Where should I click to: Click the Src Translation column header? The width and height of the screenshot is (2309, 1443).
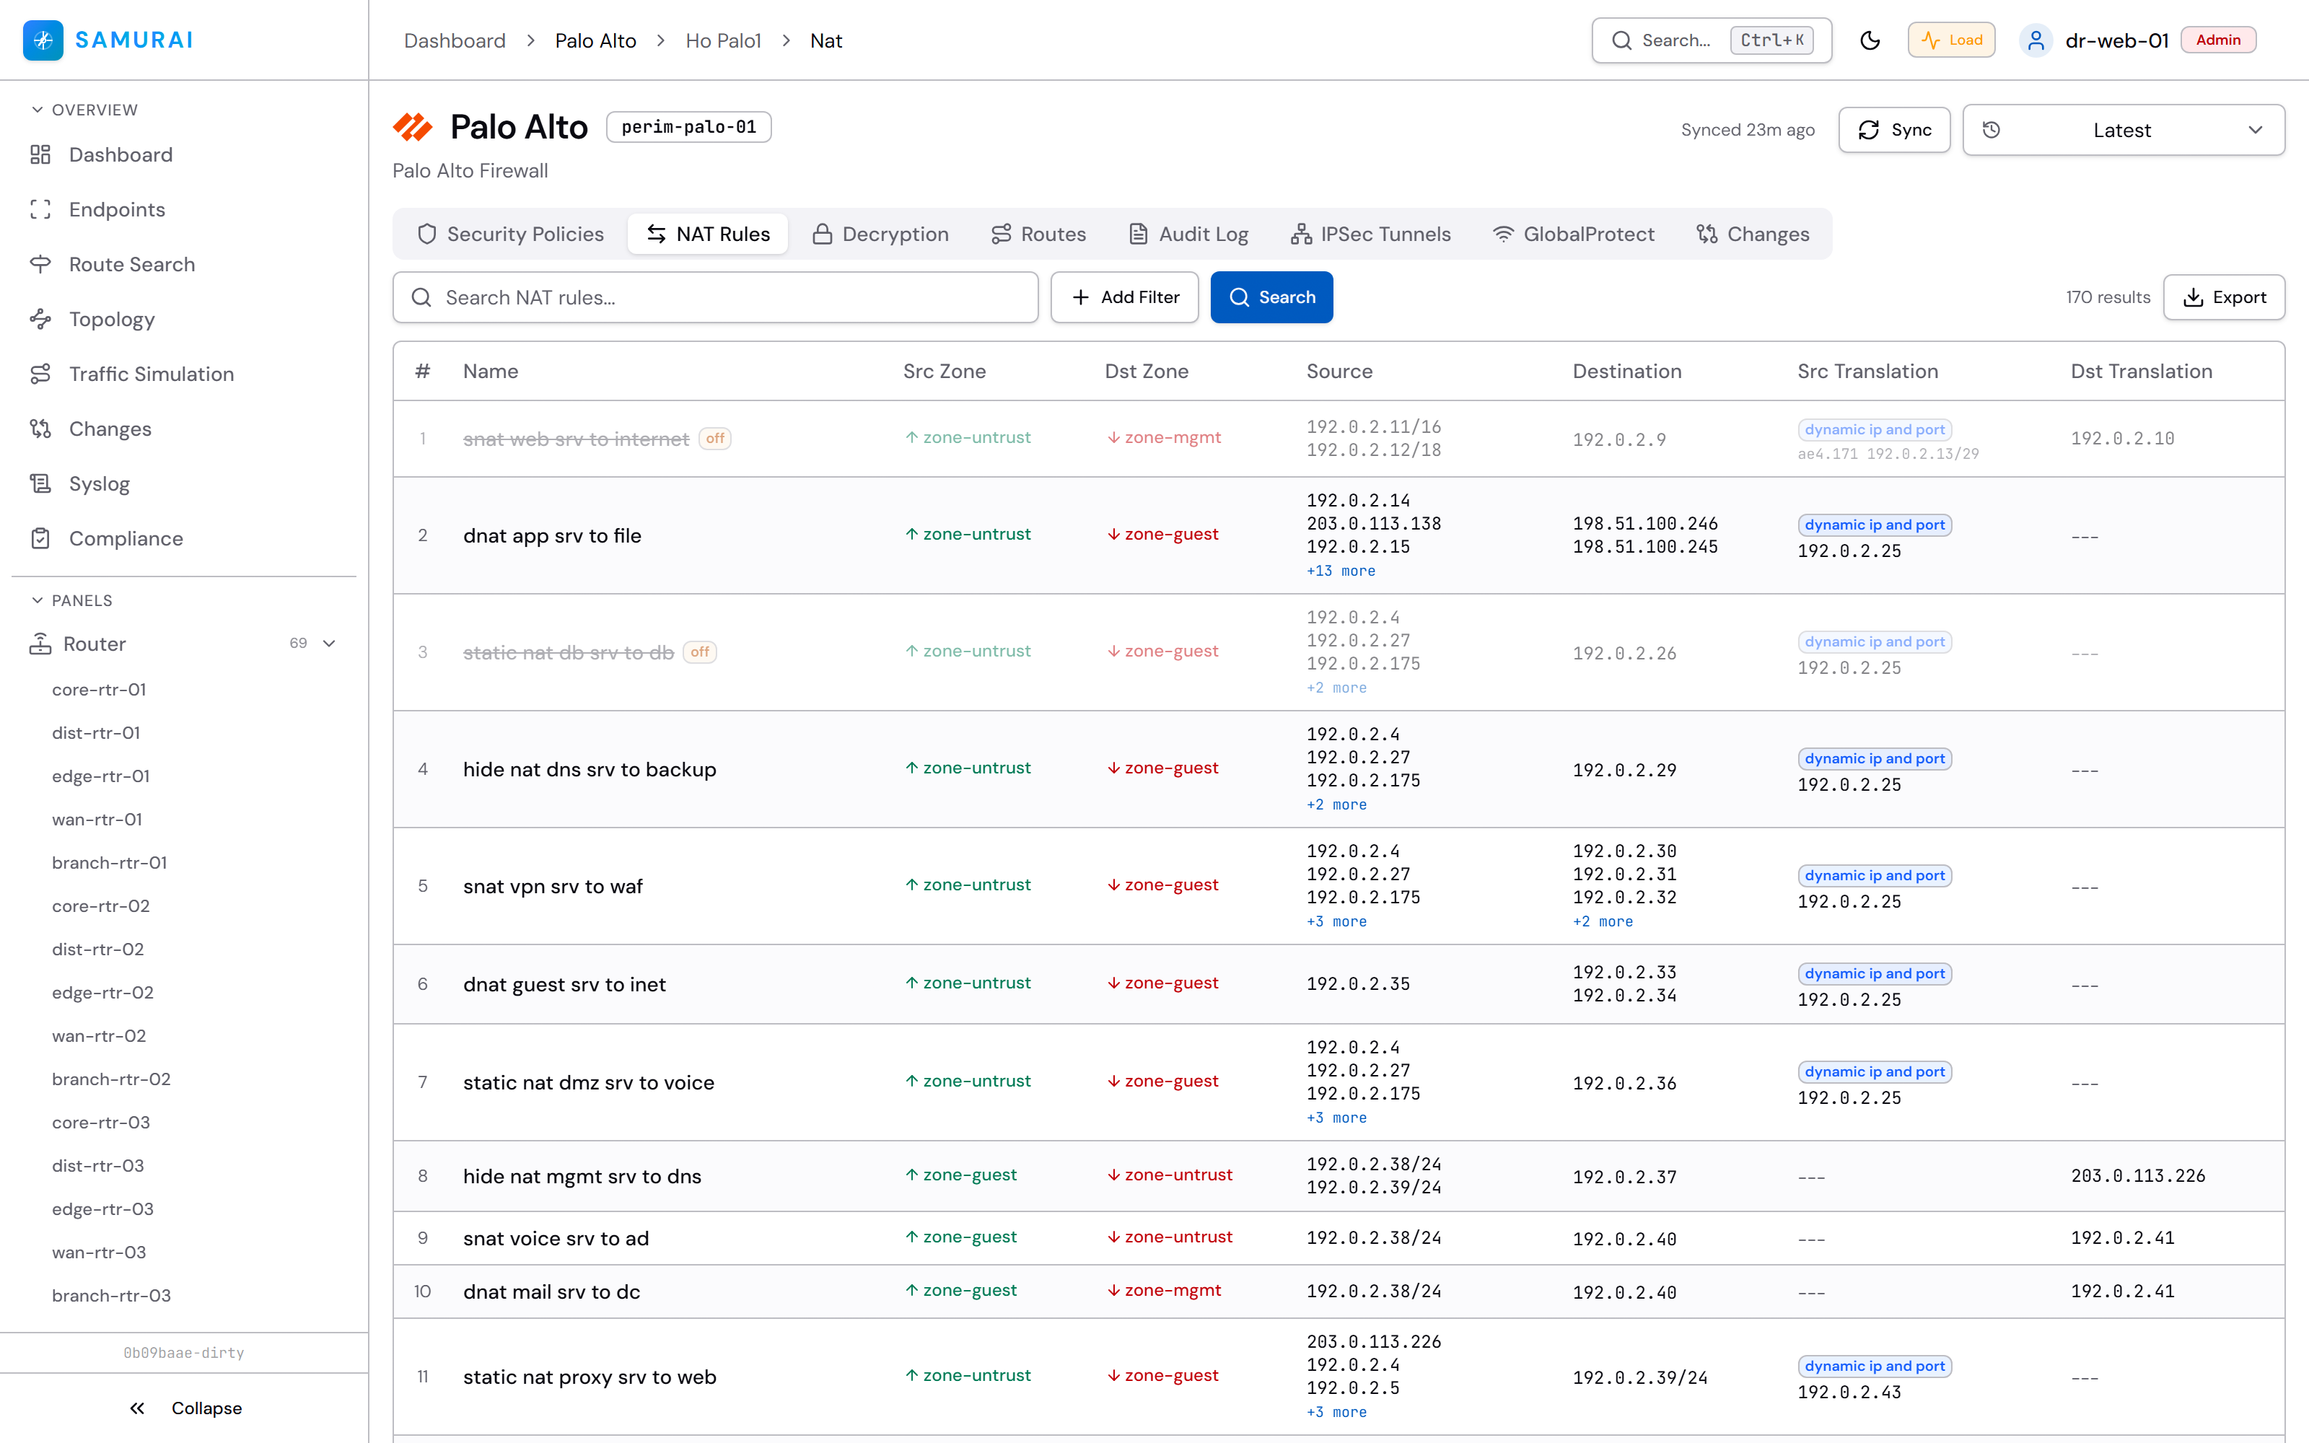pos(1867,372)
